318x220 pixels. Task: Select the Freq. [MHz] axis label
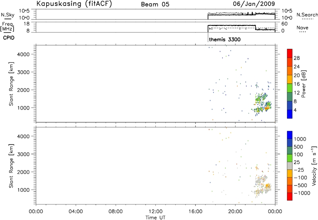[8, 27]
